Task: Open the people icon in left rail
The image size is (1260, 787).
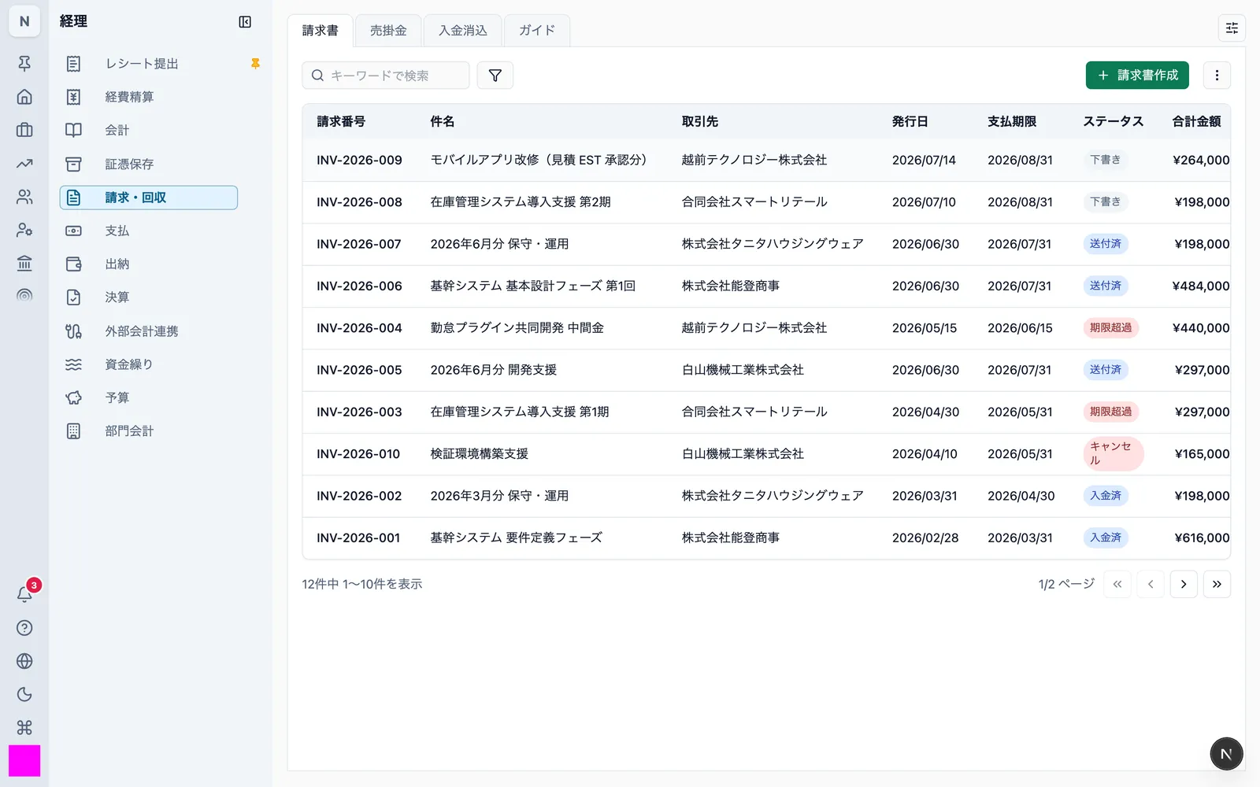Action: [24, 197]
